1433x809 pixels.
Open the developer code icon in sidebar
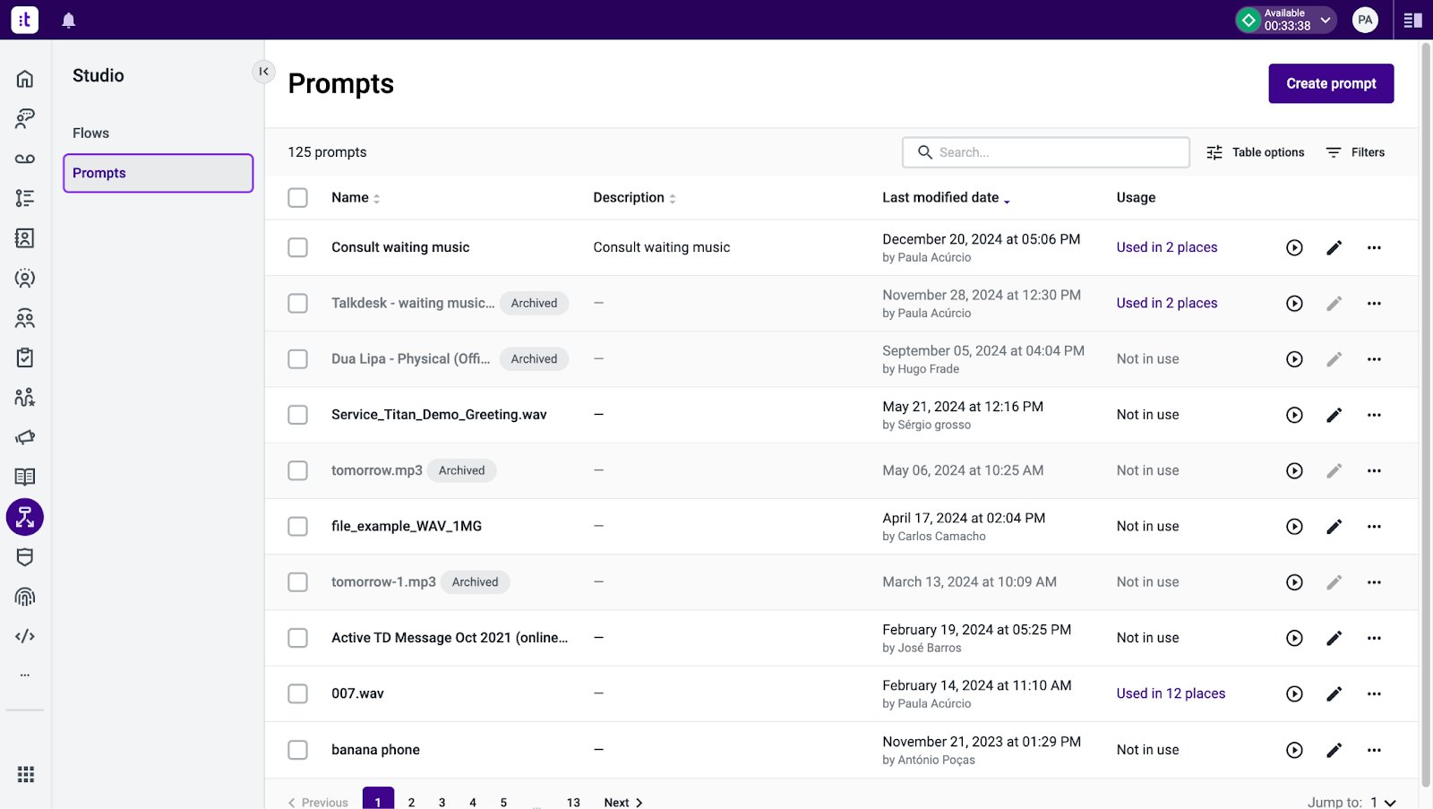(25, 636)
